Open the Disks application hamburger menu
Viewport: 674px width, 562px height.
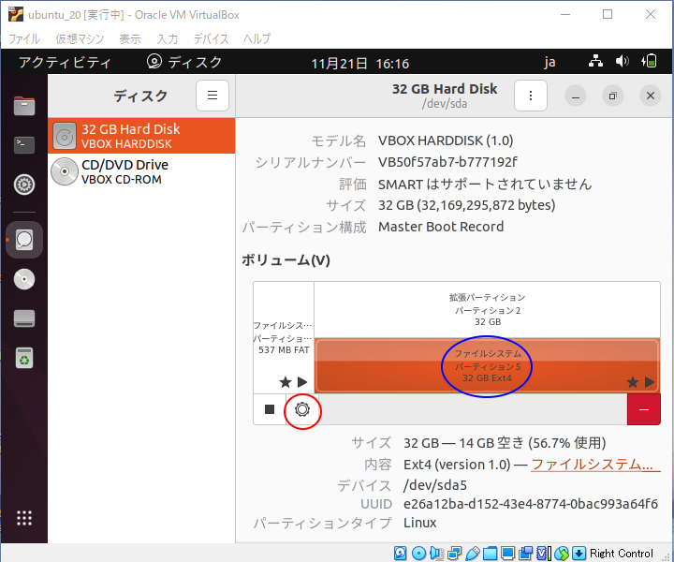212,96
